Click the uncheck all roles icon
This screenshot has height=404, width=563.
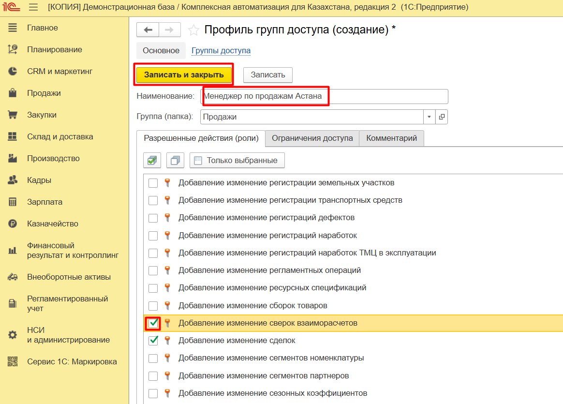(175, 160)
